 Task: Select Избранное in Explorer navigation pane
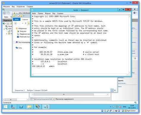coord(22,28)
